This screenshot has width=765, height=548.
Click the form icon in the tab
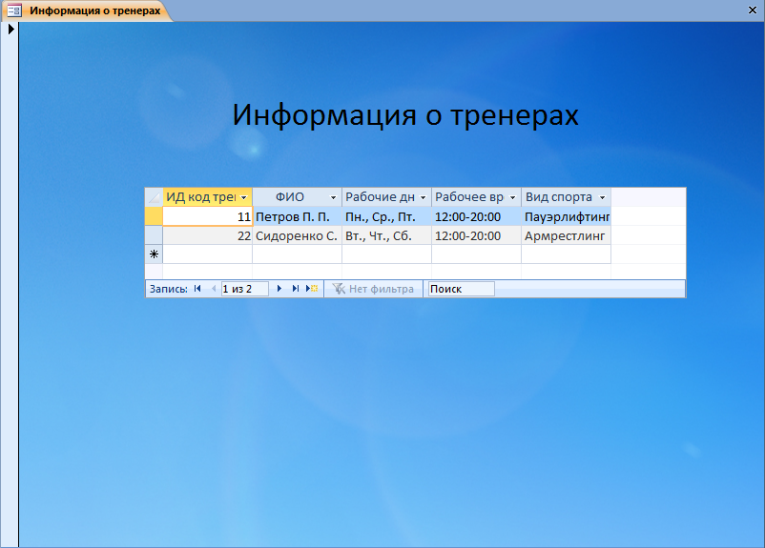(x=14, y=10)
